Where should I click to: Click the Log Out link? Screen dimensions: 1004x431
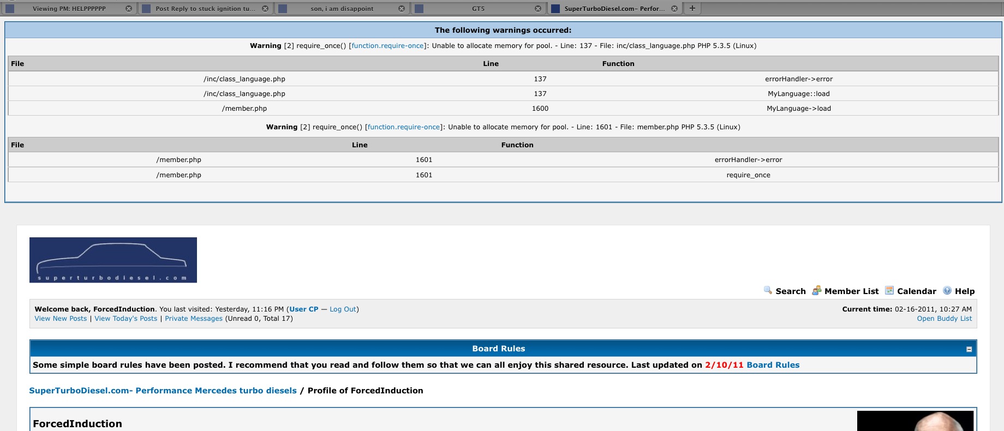(343, 309)
